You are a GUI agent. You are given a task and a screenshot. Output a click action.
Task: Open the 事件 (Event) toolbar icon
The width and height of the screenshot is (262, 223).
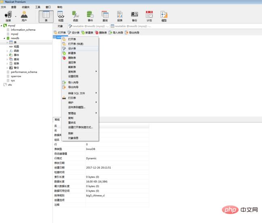point(90,15)
